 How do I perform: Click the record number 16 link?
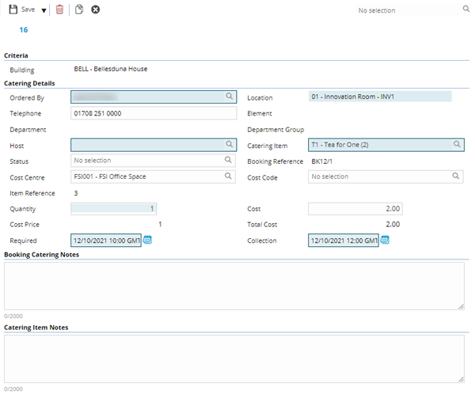tap(24, 30)
